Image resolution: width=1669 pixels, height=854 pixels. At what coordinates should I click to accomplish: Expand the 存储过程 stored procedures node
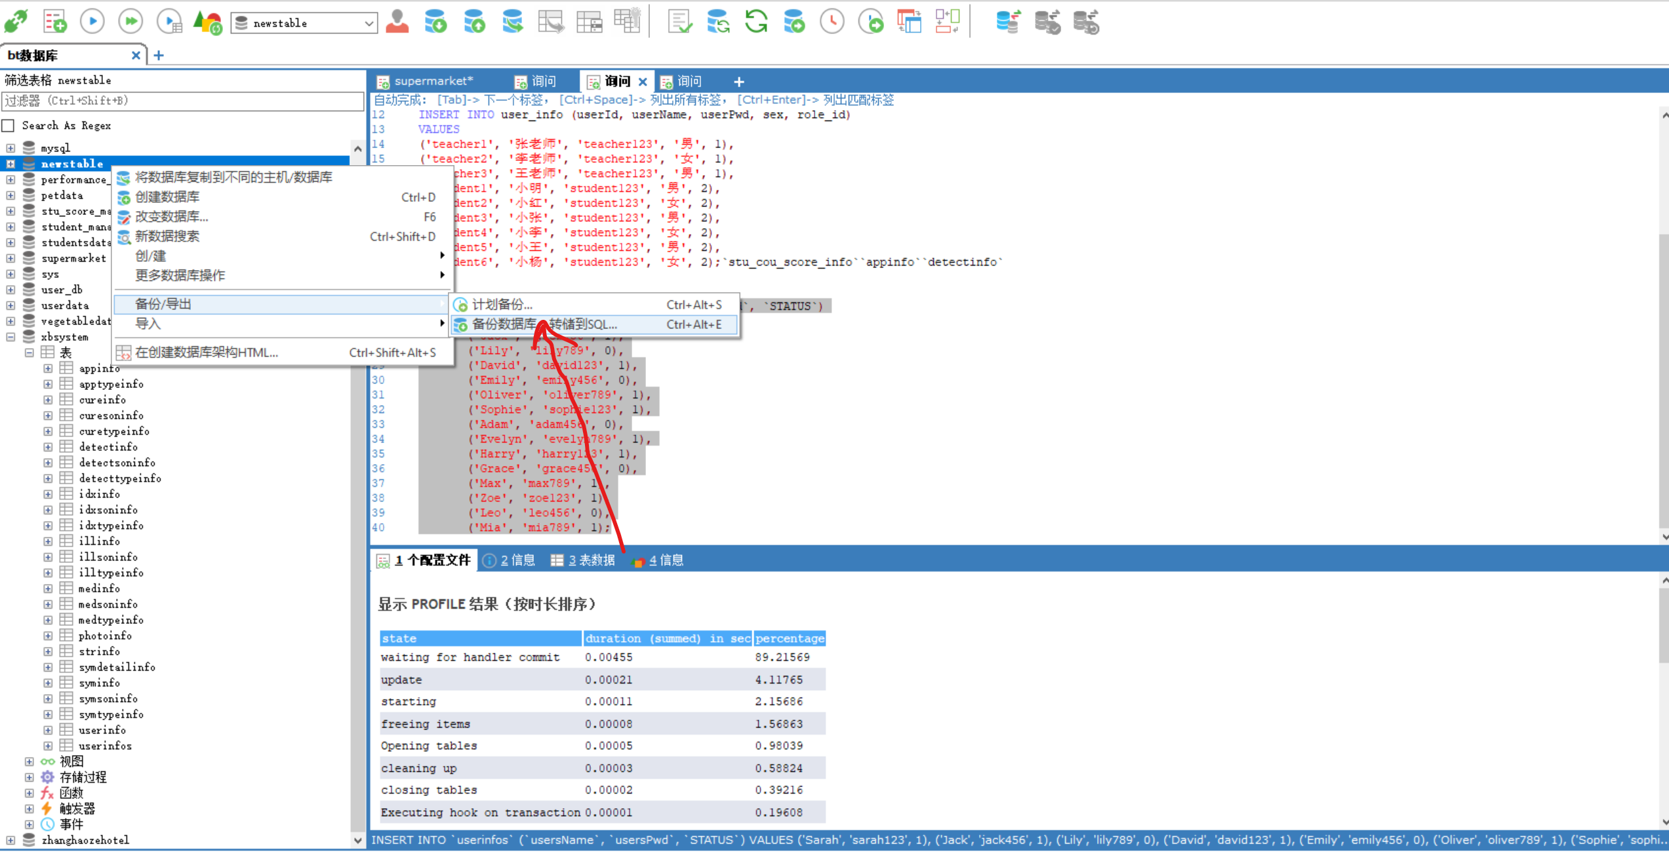click(x=29, y=777)
